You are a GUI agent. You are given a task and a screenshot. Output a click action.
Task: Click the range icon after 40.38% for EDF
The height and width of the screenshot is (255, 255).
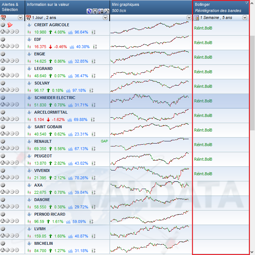point(95,47)
